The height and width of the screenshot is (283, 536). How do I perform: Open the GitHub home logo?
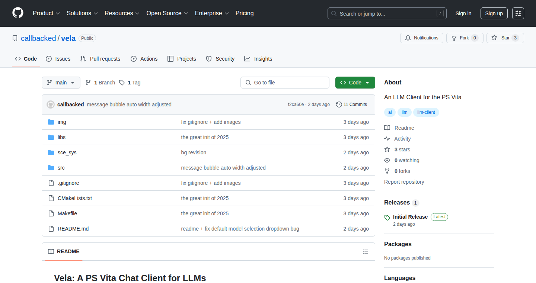click(x=18, y=13)
